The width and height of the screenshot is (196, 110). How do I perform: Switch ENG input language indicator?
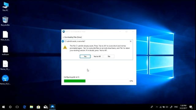click(176, 107)
